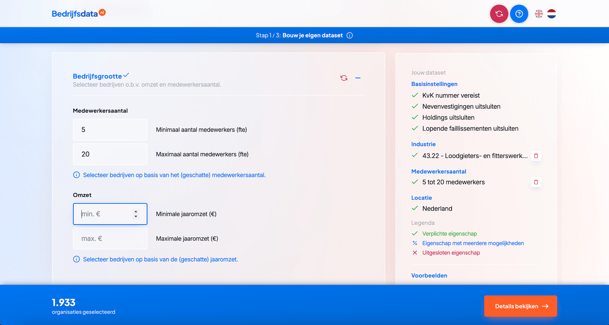Click the 1.933 organisaties geselecteerd counter
The image size is (609, 325).
(83, 306)
